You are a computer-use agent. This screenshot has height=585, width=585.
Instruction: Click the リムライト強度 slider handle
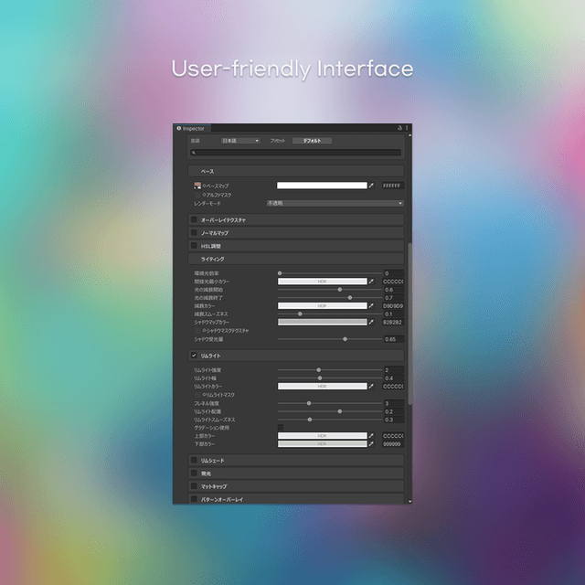pos(319,370)
